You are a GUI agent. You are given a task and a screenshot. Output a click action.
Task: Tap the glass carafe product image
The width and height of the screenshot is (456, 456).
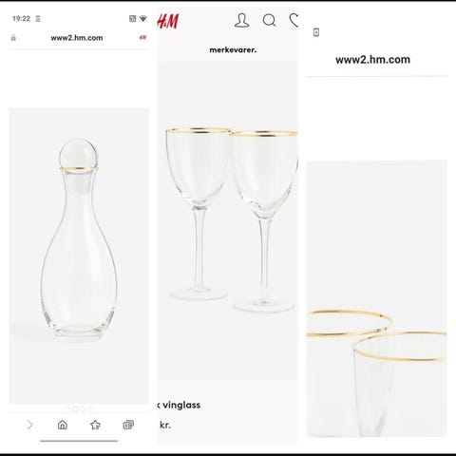(79, 256)
